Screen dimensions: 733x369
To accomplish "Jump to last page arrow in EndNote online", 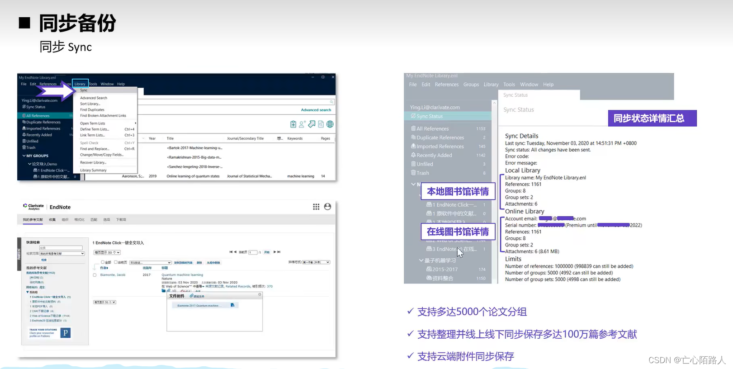I will (279, 252).
